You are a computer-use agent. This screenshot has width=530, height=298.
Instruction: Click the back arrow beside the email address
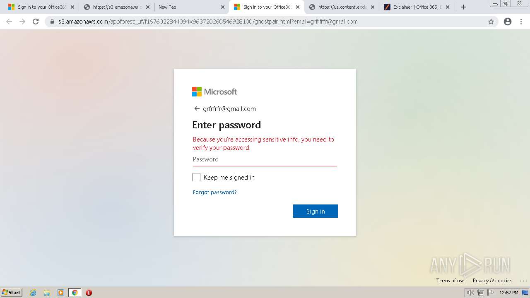pos(197,108)
